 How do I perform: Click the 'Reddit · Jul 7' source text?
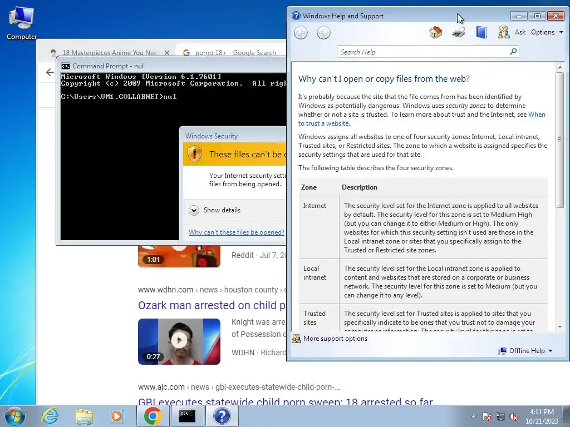(258, 255)
